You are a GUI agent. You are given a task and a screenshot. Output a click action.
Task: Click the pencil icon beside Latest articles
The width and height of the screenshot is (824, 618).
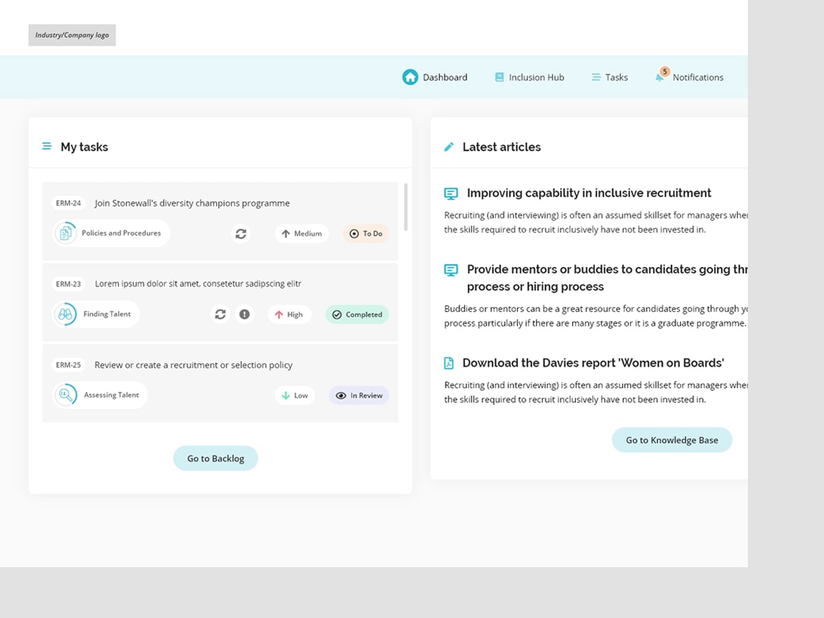449,147
